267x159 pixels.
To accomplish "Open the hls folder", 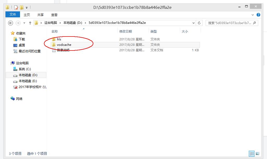I will coord(59,39).
